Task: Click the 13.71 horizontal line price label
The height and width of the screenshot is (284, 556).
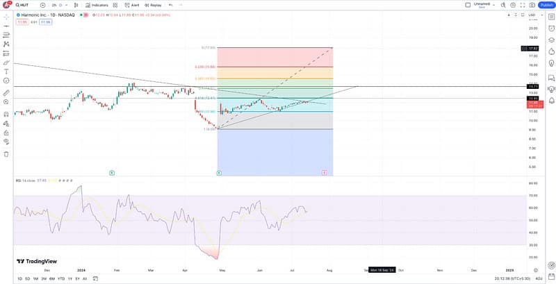Action: coord(532,86)
